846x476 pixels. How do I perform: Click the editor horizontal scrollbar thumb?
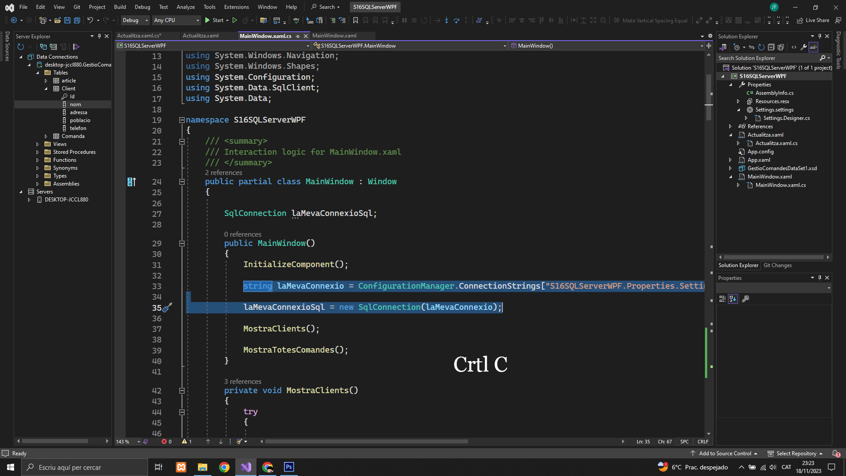366,442
